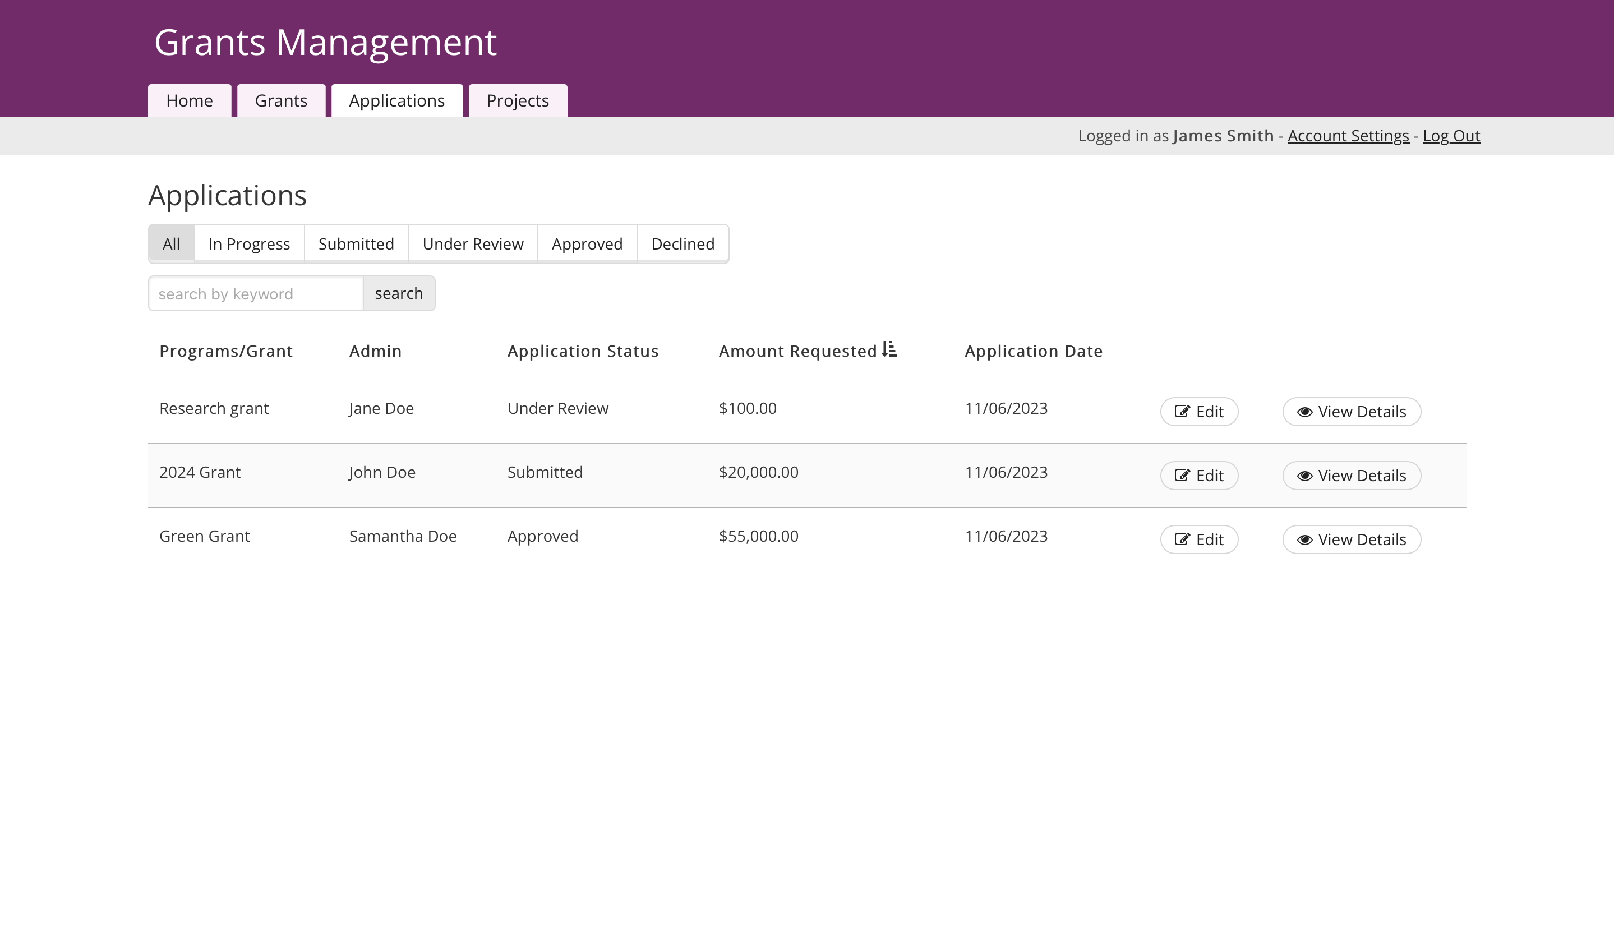This screenshot has width=1614, height=950.
Task: Click eye icon on 2024 Grant's View Details
Action: coord(1304,476)
